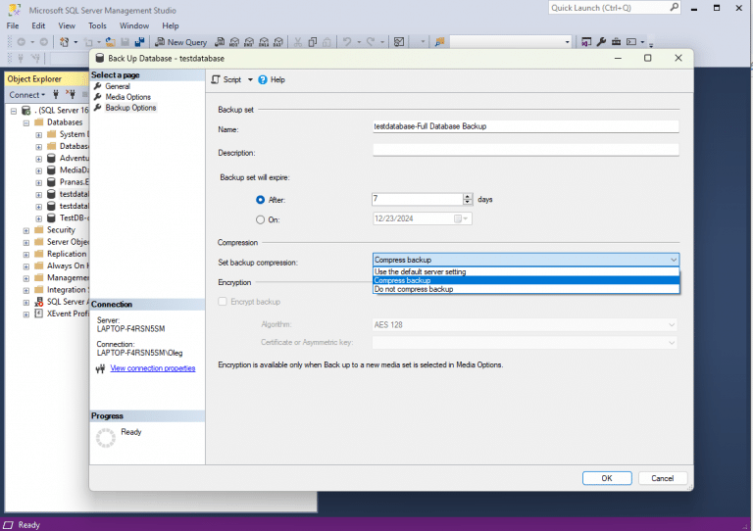Open the Certificate or Asymmetric key dropdown
The image size is (753, 531).
tap(525, 343)
